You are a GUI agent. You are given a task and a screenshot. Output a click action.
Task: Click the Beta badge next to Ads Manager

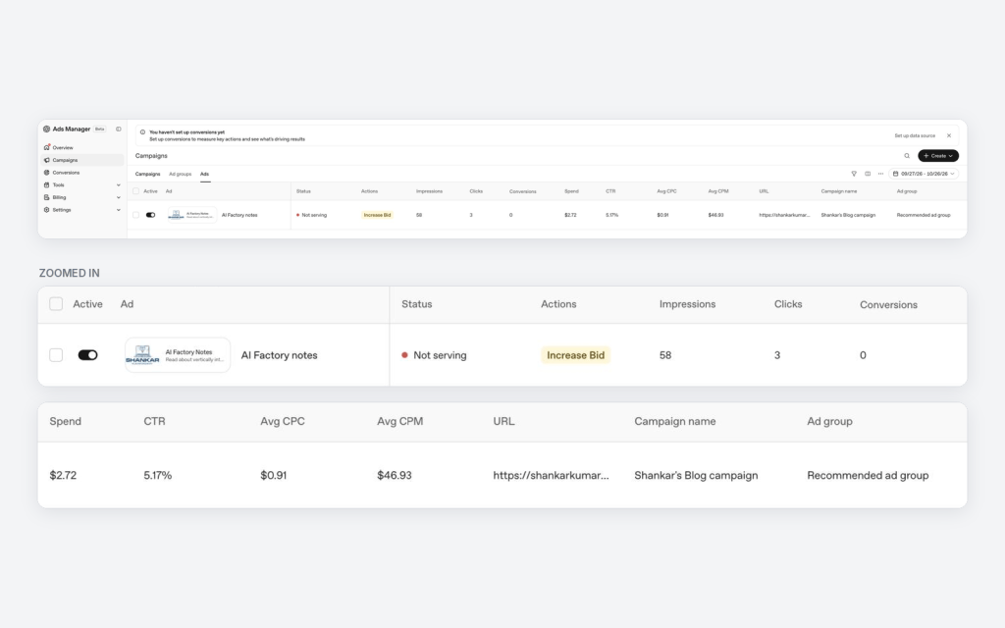[x=99, y=129]
